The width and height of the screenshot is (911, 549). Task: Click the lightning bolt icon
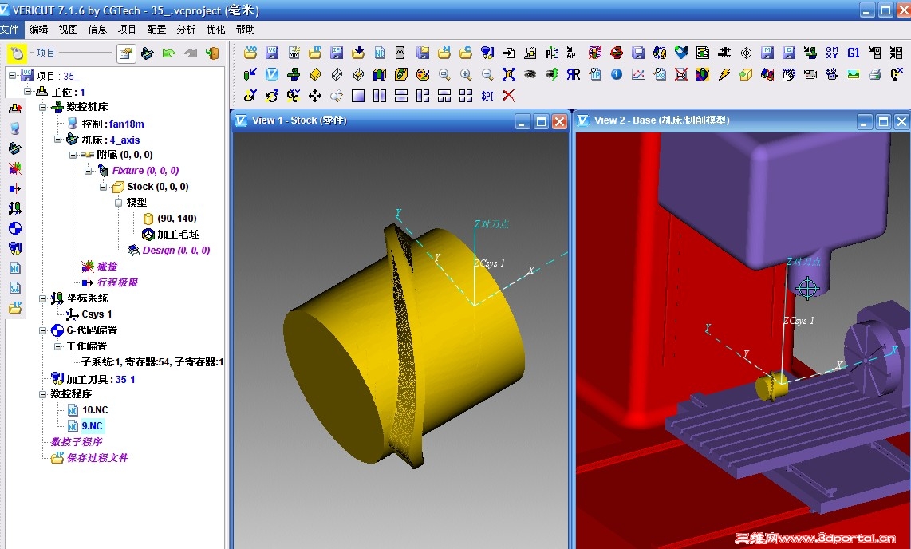click(x=724, y=74)
